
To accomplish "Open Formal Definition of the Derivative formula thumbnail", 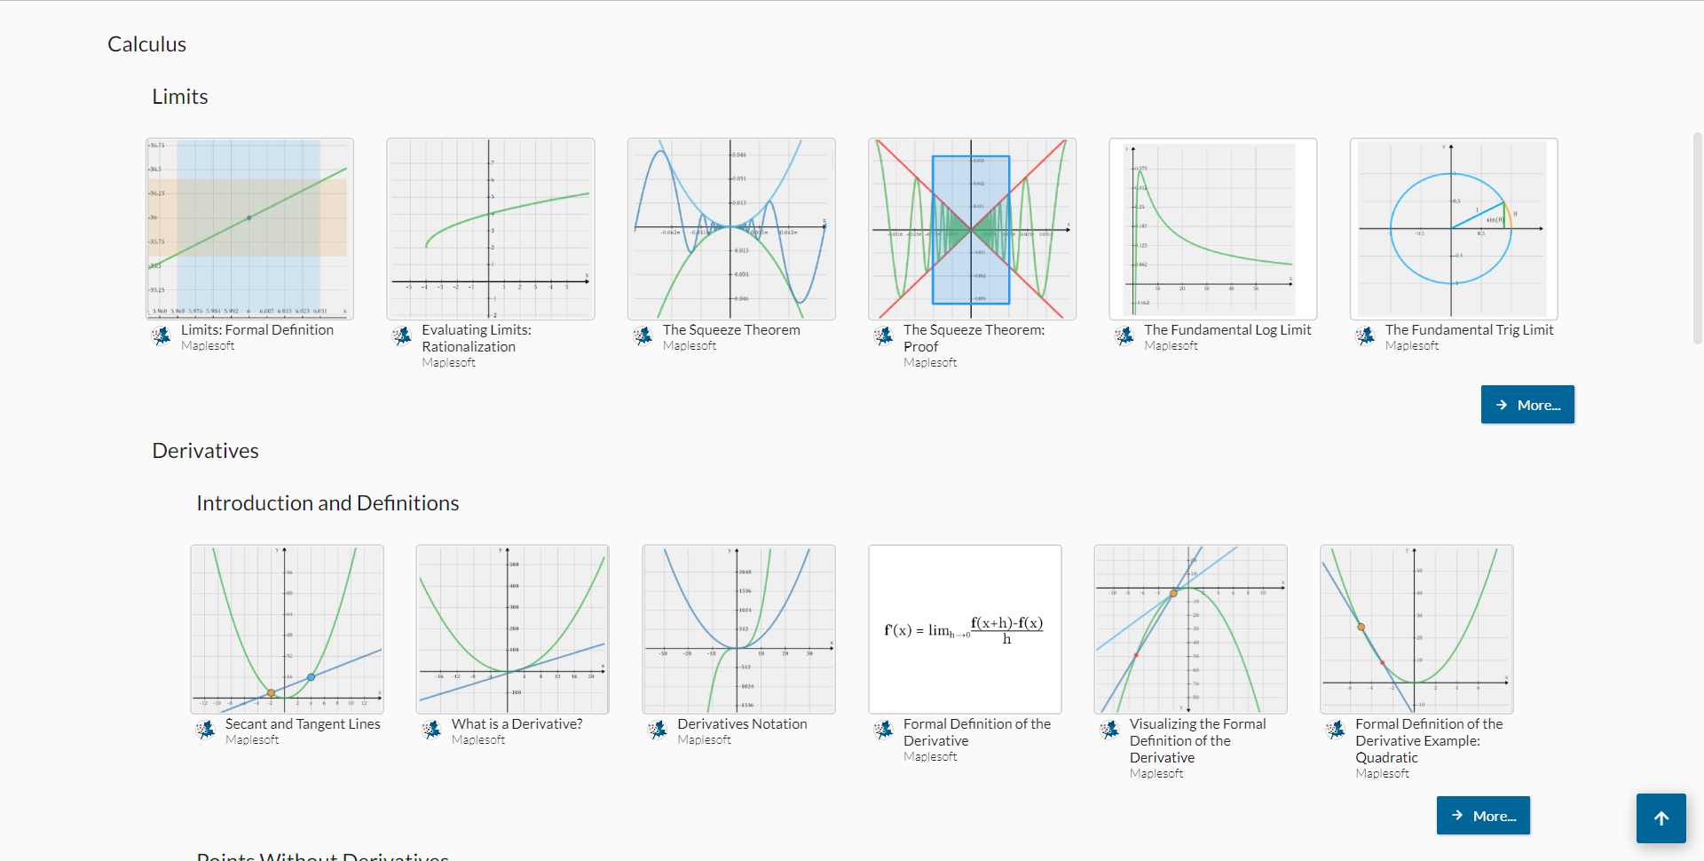I will click(x=965, y=629).
